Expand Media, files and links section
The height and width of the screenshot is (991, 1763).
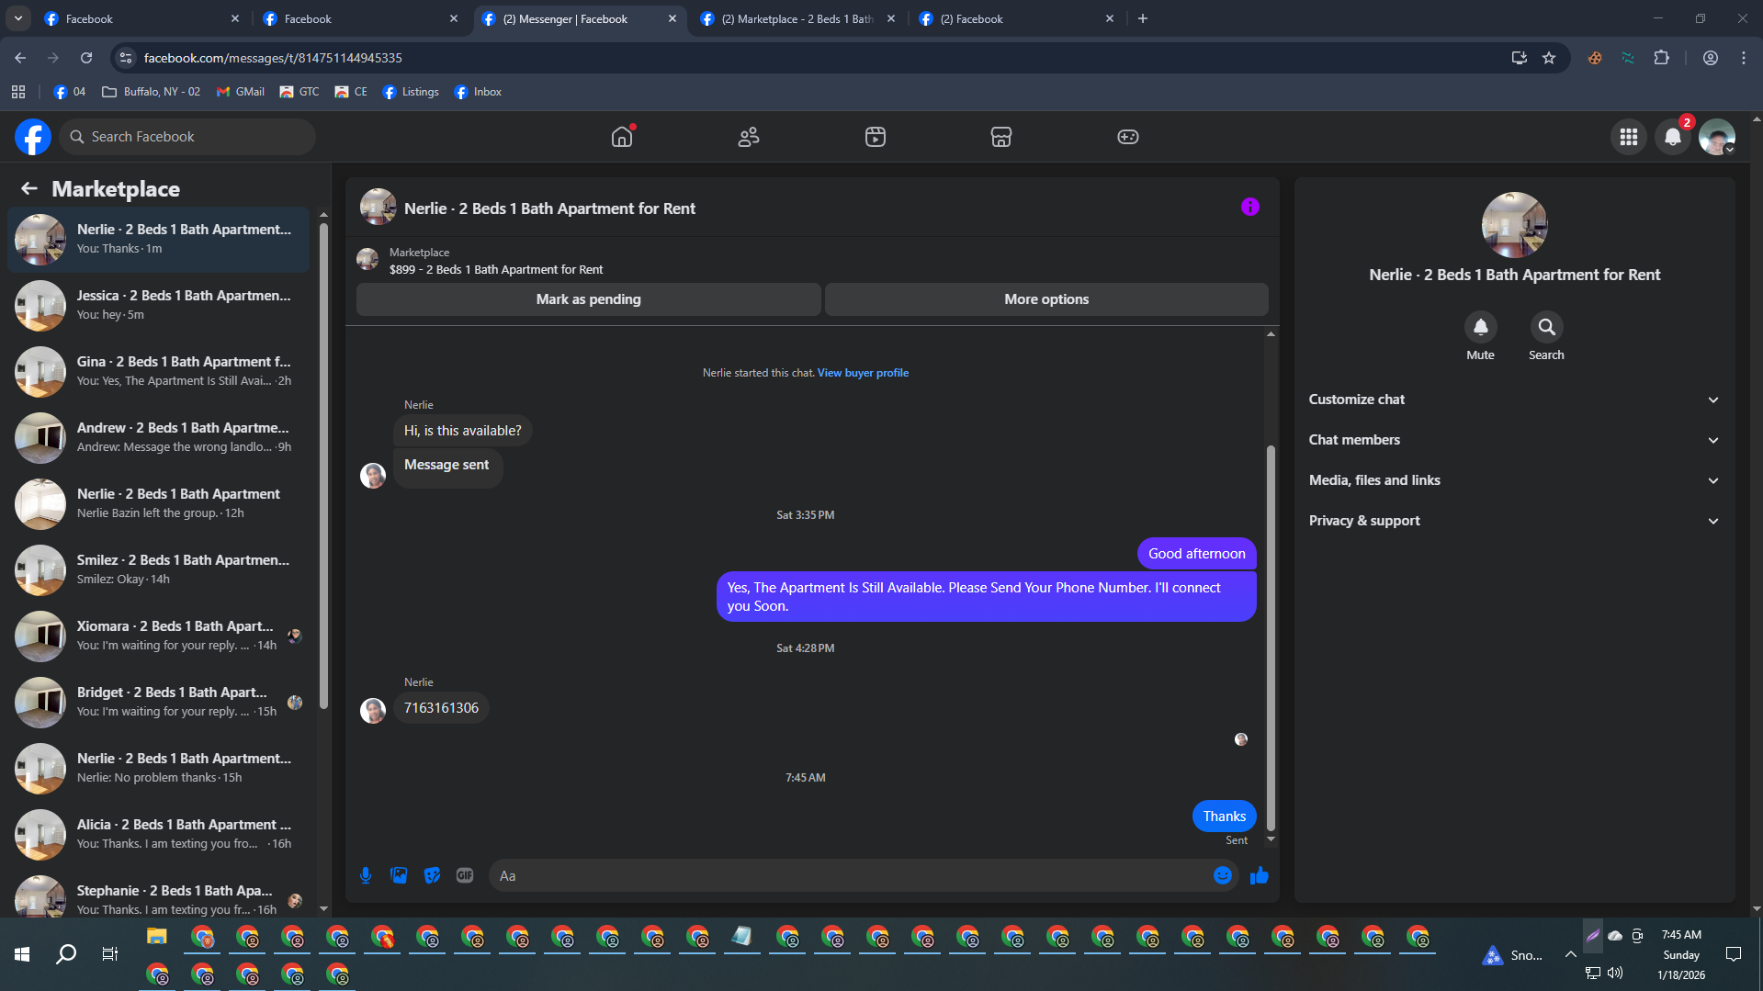click(1514, 480)
